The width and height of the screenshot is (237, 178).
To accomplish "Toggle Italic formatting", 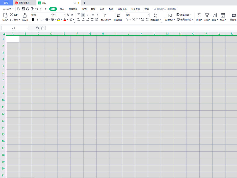I will click(x=38, y=20).
